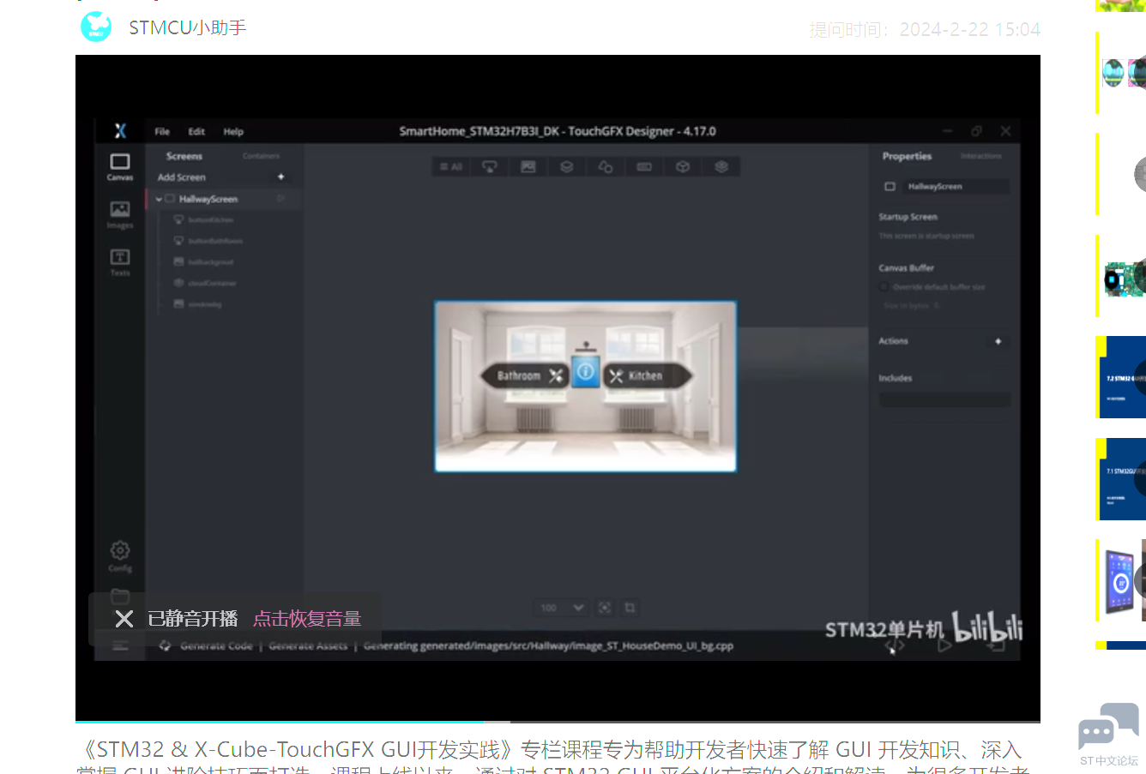Click the STMCU小助手 avatar

[96, 27]
